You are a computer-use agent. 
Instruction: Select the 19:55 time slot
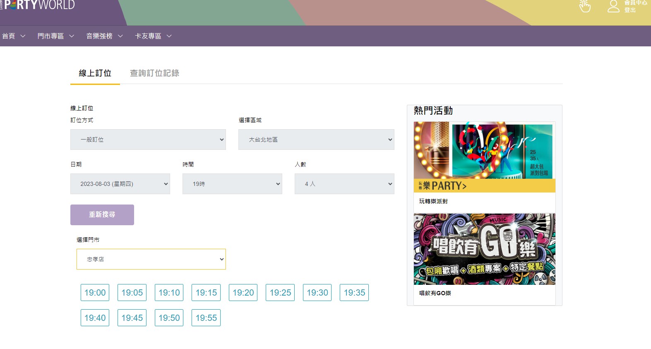(206, 318)
